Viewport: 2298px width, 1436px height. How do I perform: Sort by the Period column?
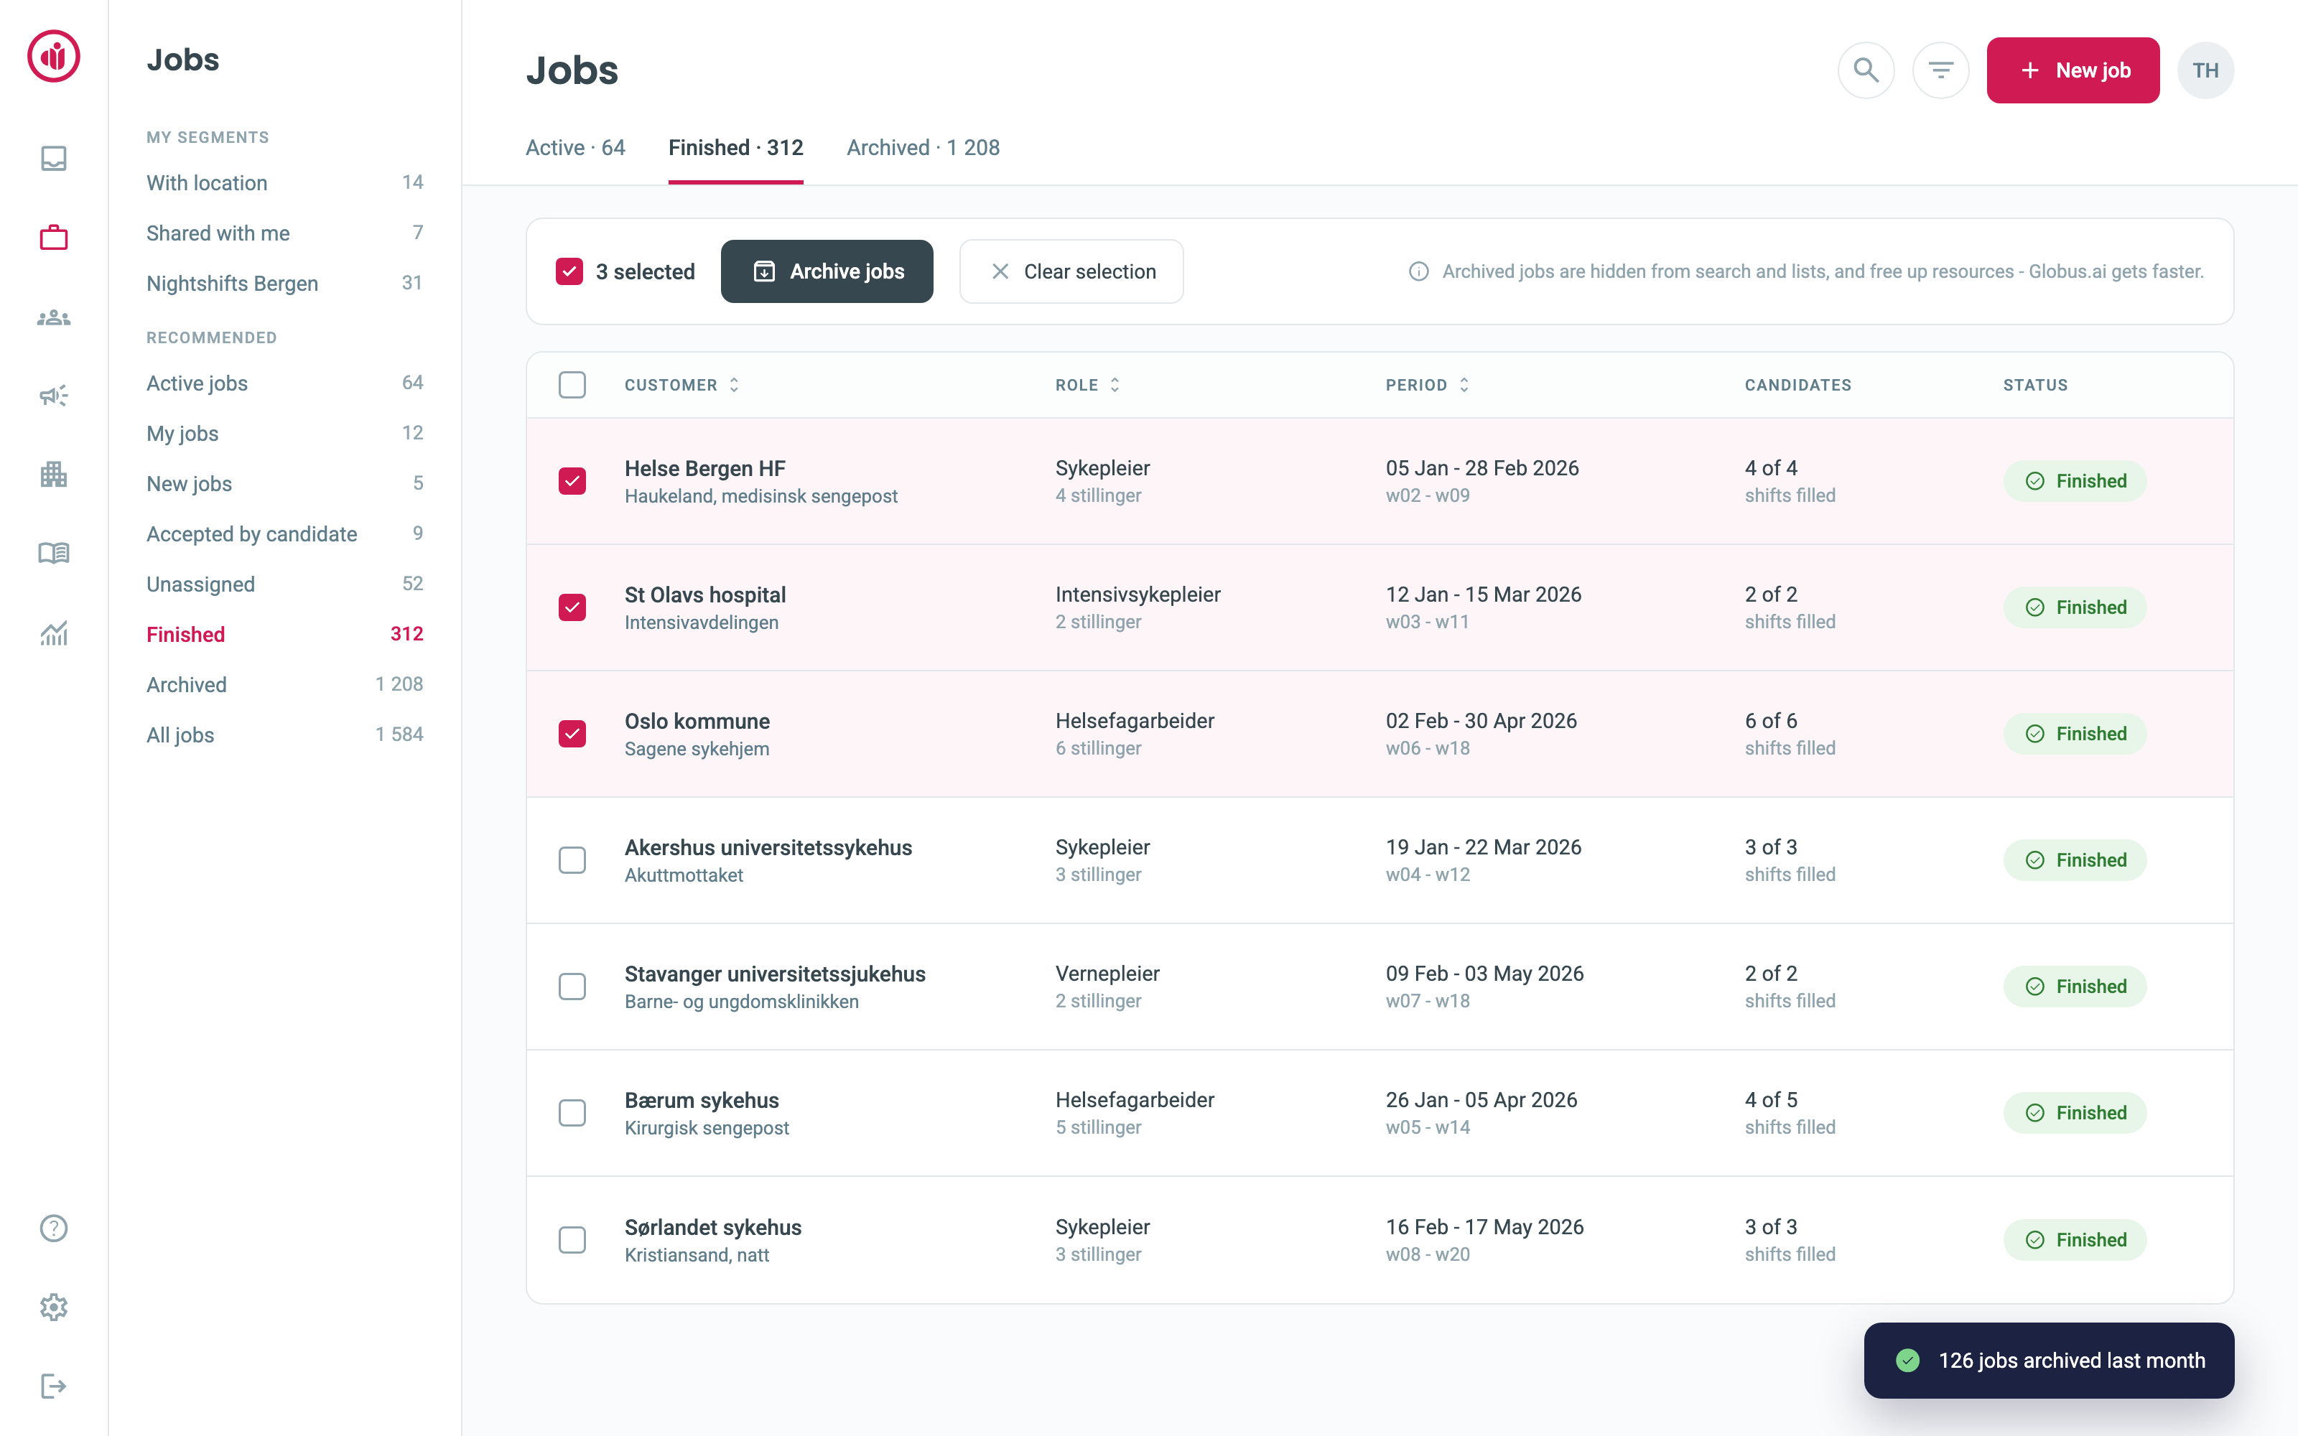[1427, 385]
